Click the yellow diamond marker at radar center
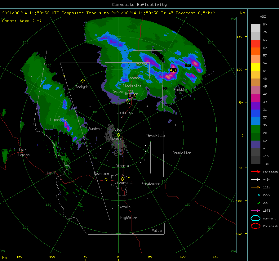The width and height of the screenshot is (279, 261). pyautogui.click(x=118, y=135)
